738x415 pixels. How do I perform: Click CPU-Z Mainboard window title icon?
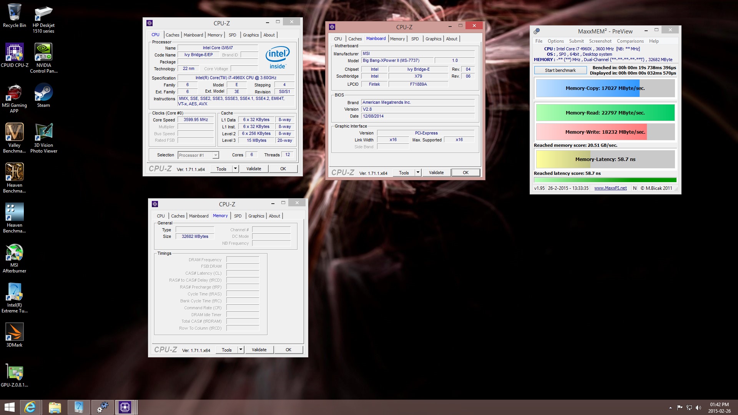(332, 27)
